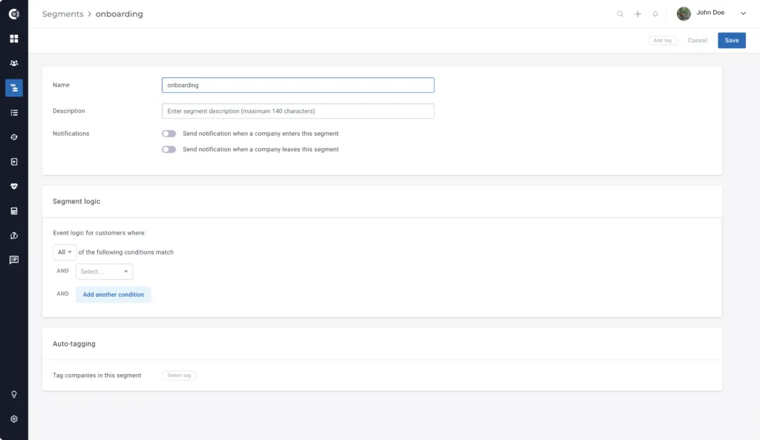
Task: Open the All conditions match dropdown
Action: coord(65,252)
